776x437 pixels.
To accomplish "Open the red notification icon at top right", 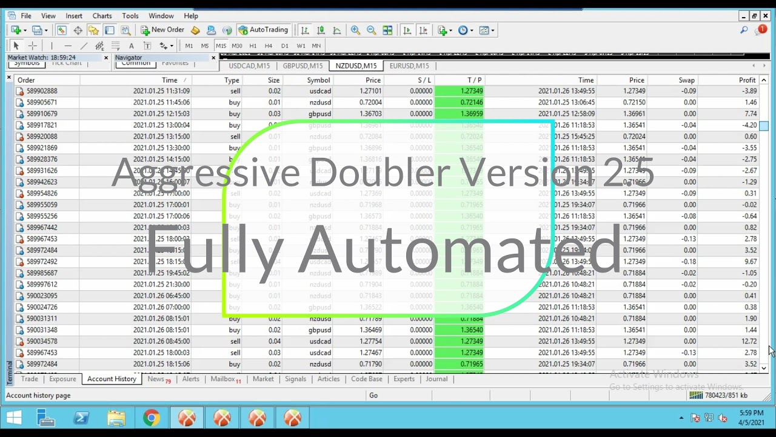I will 761,29.
